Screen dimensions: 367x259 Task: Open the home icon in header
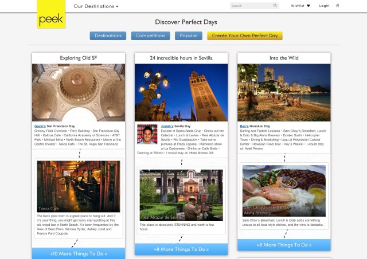(337, 5)
